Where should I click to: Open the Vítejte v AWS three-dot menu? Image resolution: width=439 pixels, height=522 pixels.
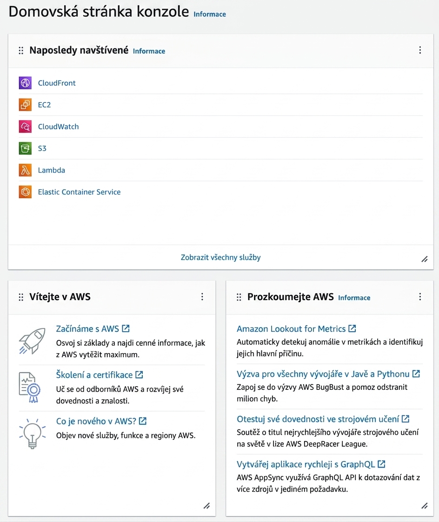pyautogui.click(x=202, y=297)
